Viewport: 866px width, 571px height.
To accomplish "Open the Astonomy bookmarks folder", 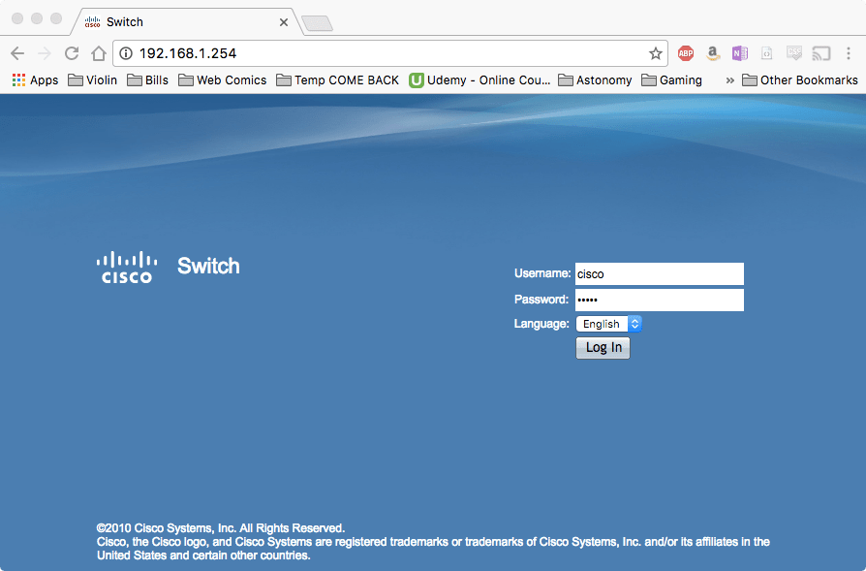I will (595, 80).
